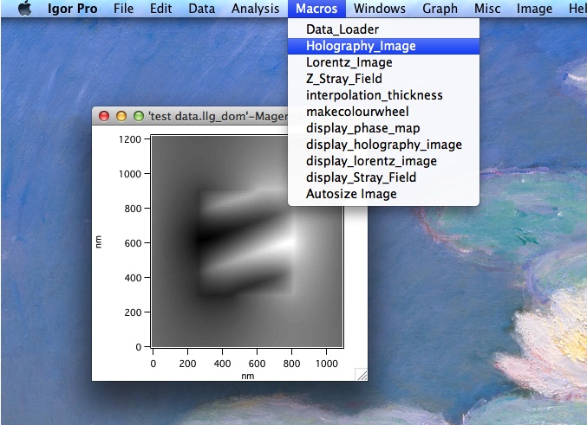
Task: Open the Graph menu
Action: click(440, 10)
